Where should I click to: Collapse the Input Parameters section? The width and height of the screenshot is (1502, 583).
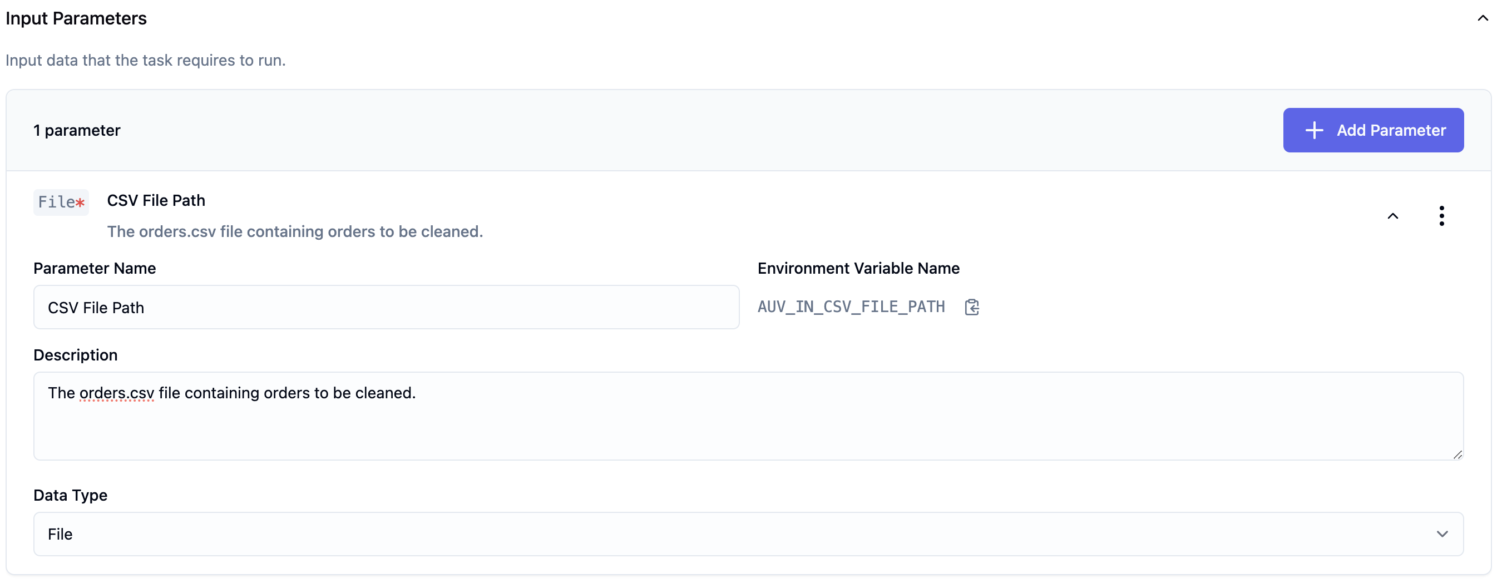[1483, 18]
